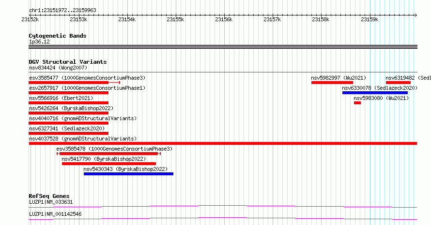431x225 pixels.
Task: Click the nsv834424 (Wong2007) variant label
Action: (58, 68)
